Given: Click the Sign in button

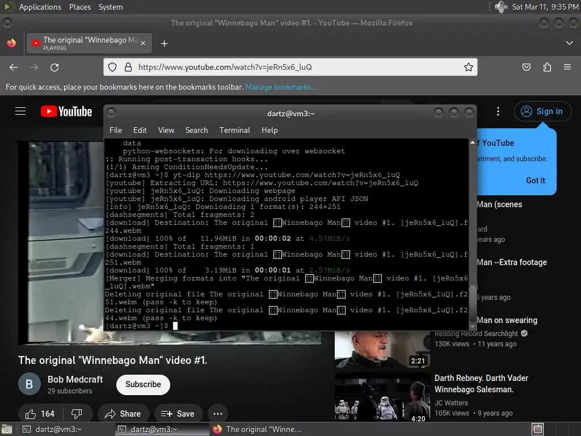Looking at the screenshot, I should pos(542,111).
